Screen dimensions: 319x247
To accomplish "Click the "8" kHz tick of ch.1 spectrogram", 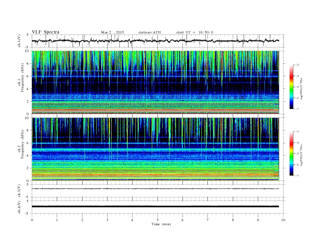I will [28, 64].
